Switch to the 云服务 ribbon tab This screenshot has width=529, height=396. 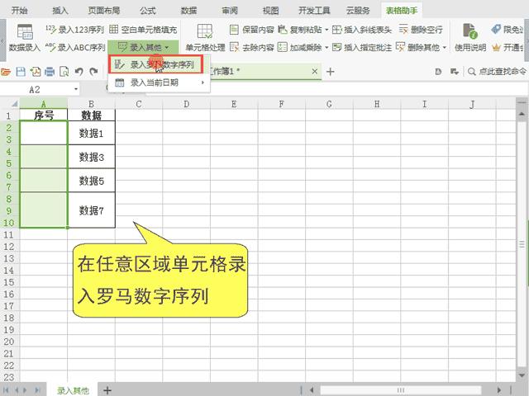358,11
